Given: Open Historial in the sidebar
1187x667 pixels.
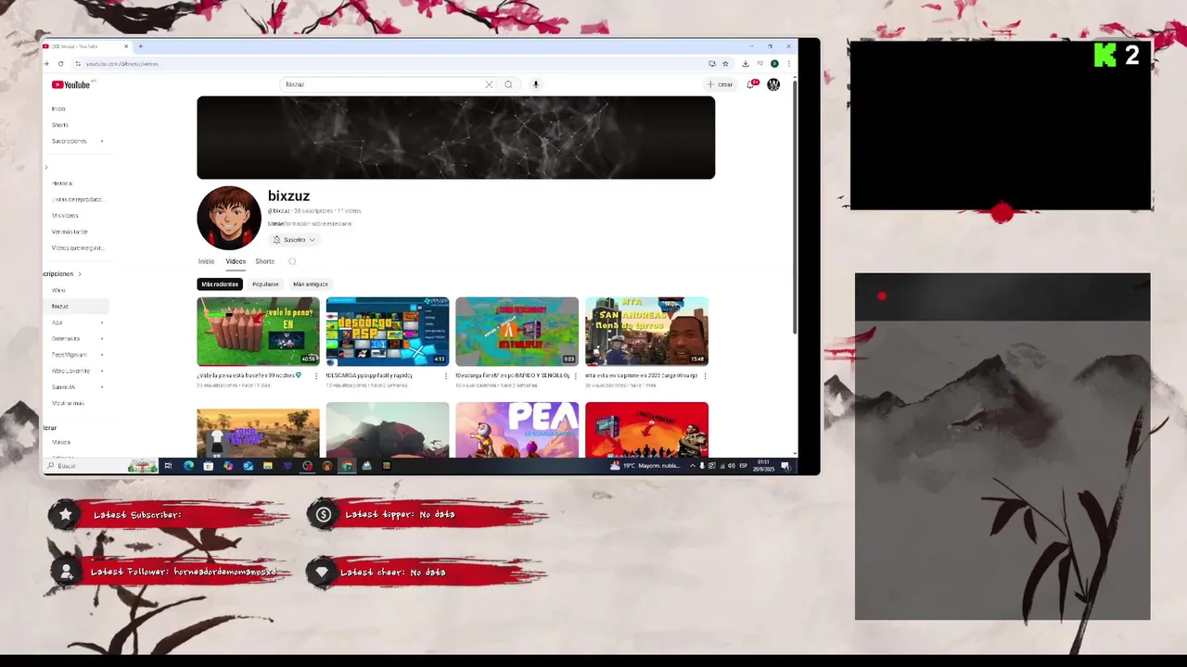Looking at the screenshot, I should (62, 183).
